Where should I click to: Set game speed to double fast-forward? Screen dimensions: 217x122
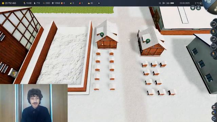pyautogui.click(x=168, y=3)
